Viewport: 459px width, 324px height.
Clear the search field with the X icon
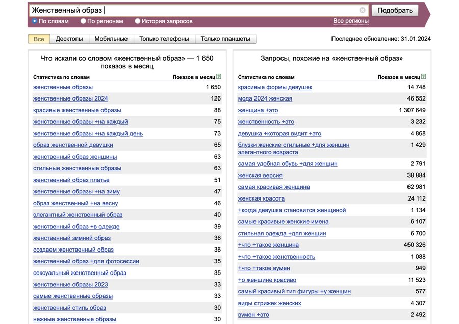[x=362, y=10]
